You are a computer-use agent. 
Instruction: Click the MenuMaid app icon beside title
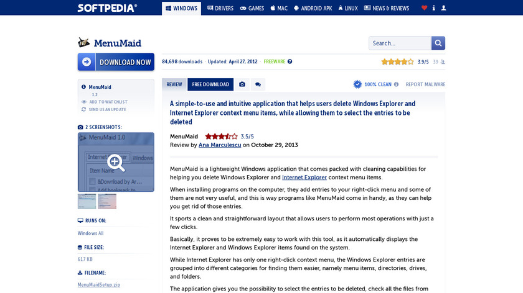83,43
